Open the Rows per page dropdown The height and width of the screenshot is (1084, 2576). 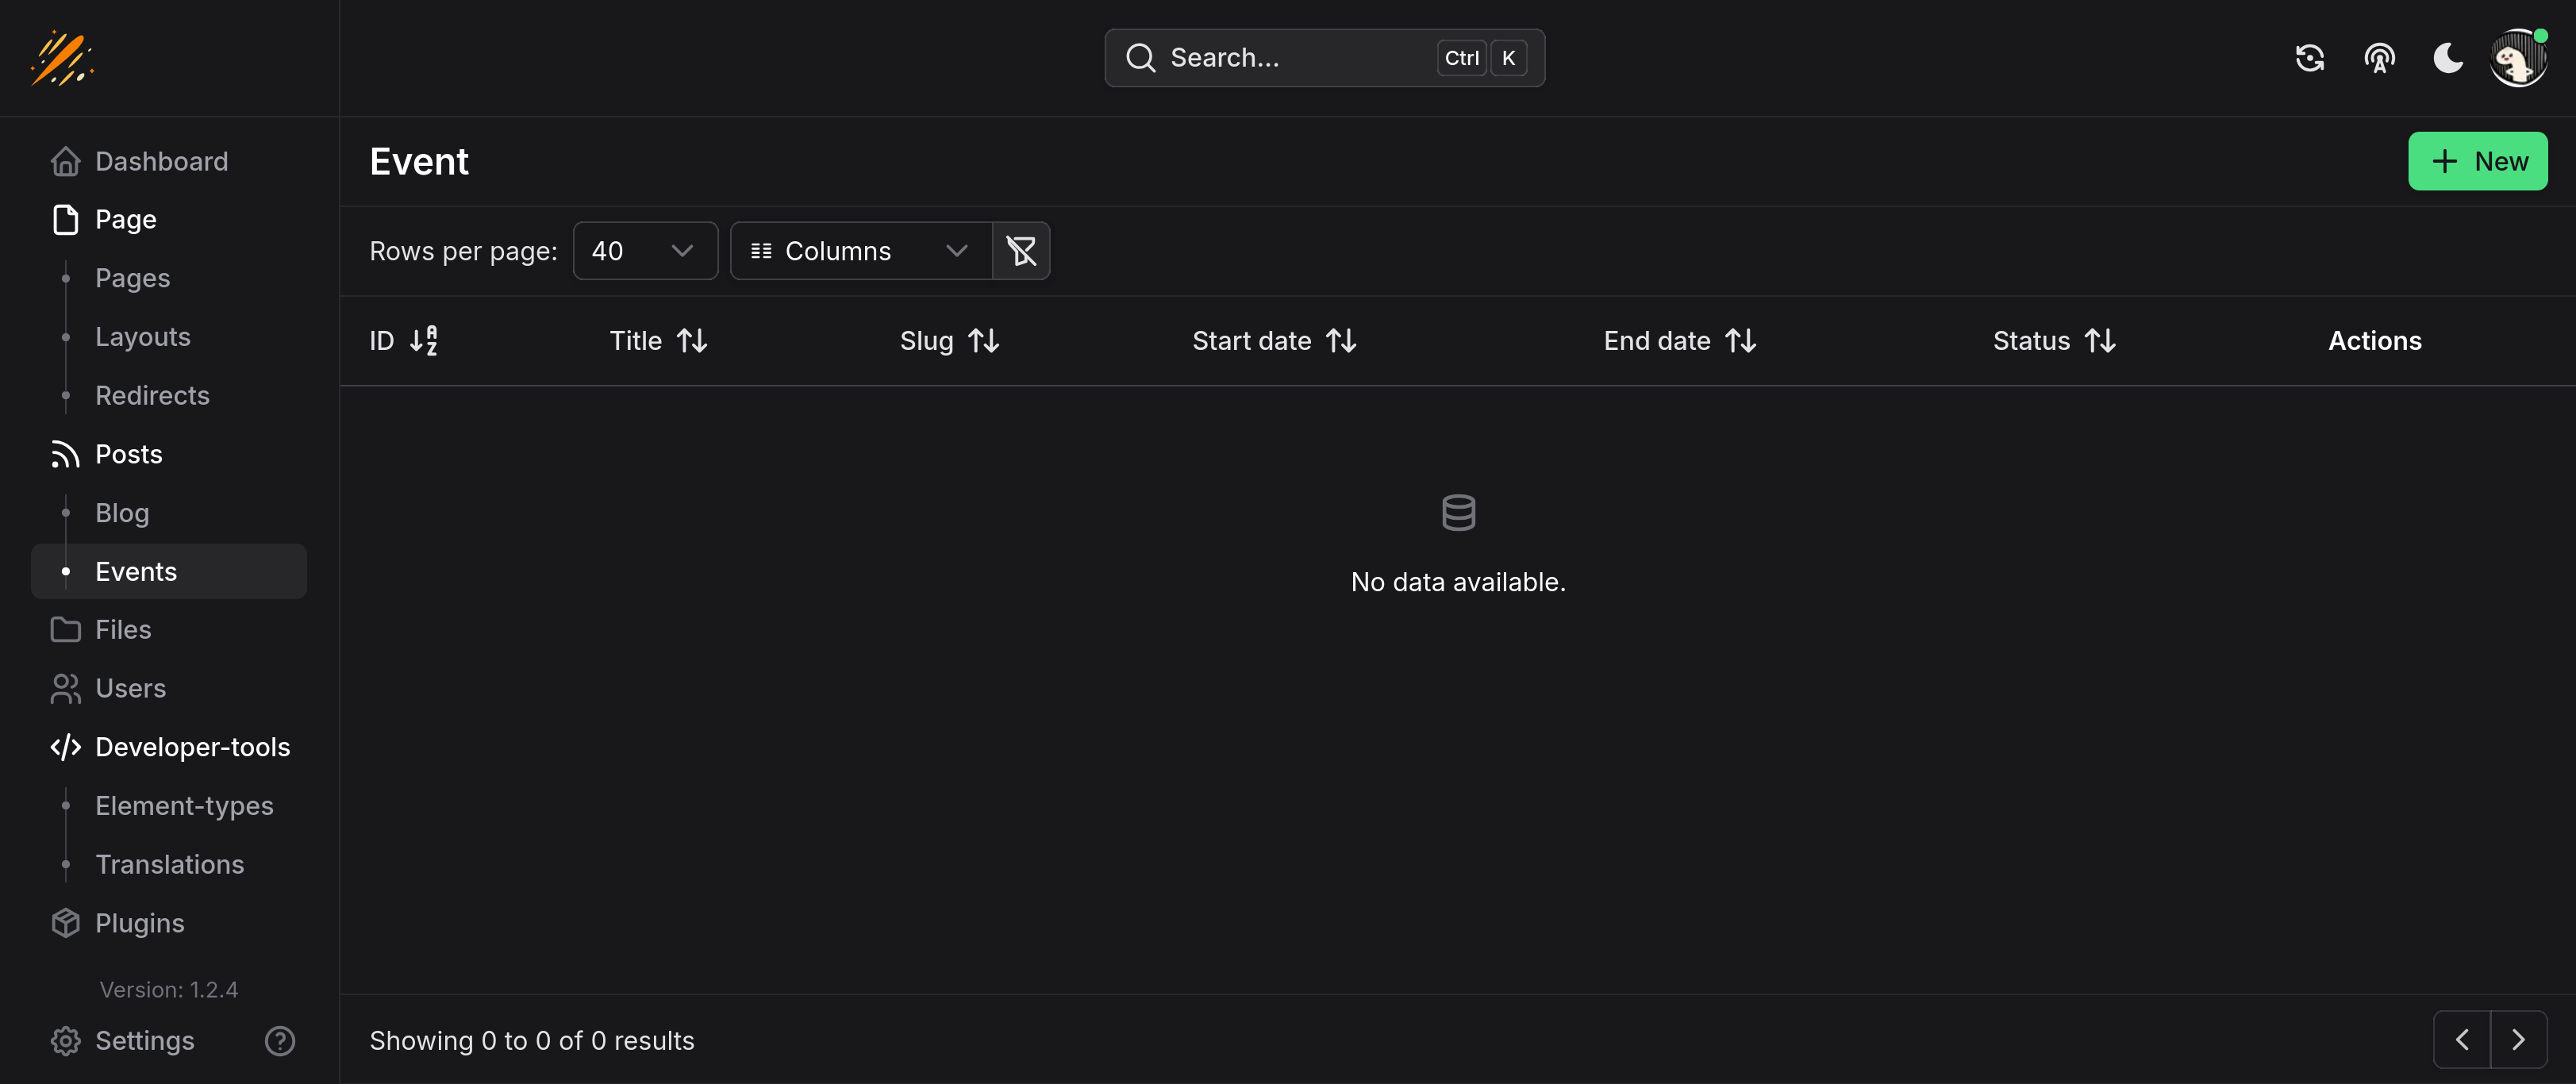(x=644, y=251)
